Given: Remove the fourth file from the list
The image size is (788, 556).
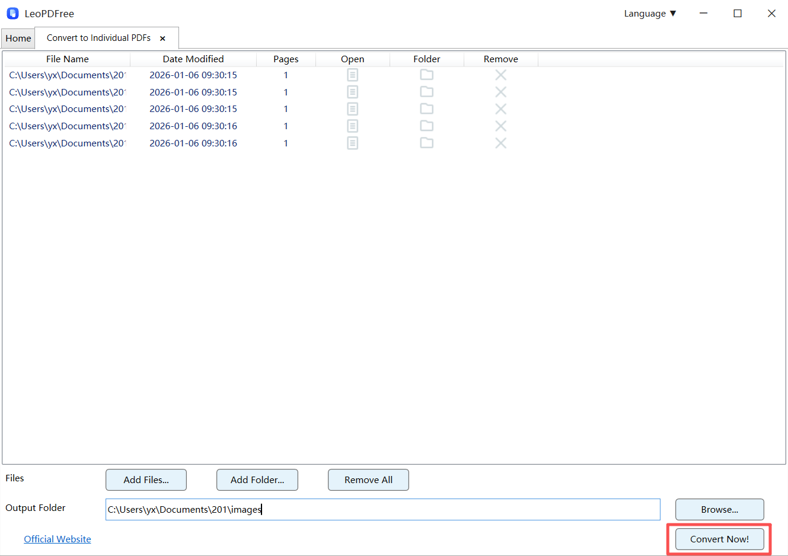Looking at the screenshot, I should 500,126.
